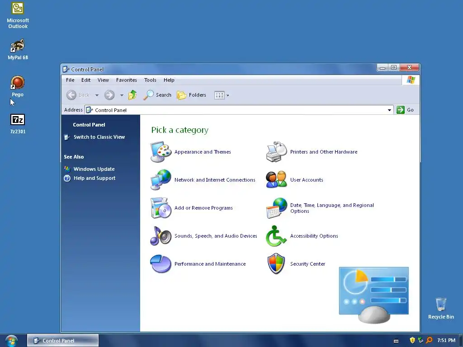Click User Accounts text link
Screen dimensions: 463x347
(307, 180)
